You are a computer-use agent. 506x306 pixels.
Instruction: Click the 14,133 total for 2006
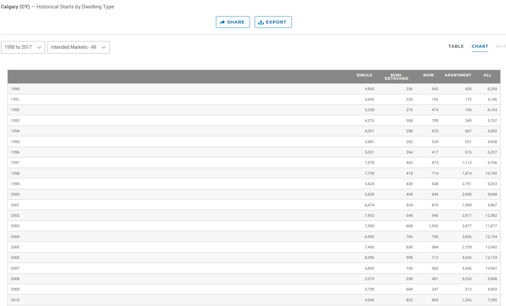491,257
